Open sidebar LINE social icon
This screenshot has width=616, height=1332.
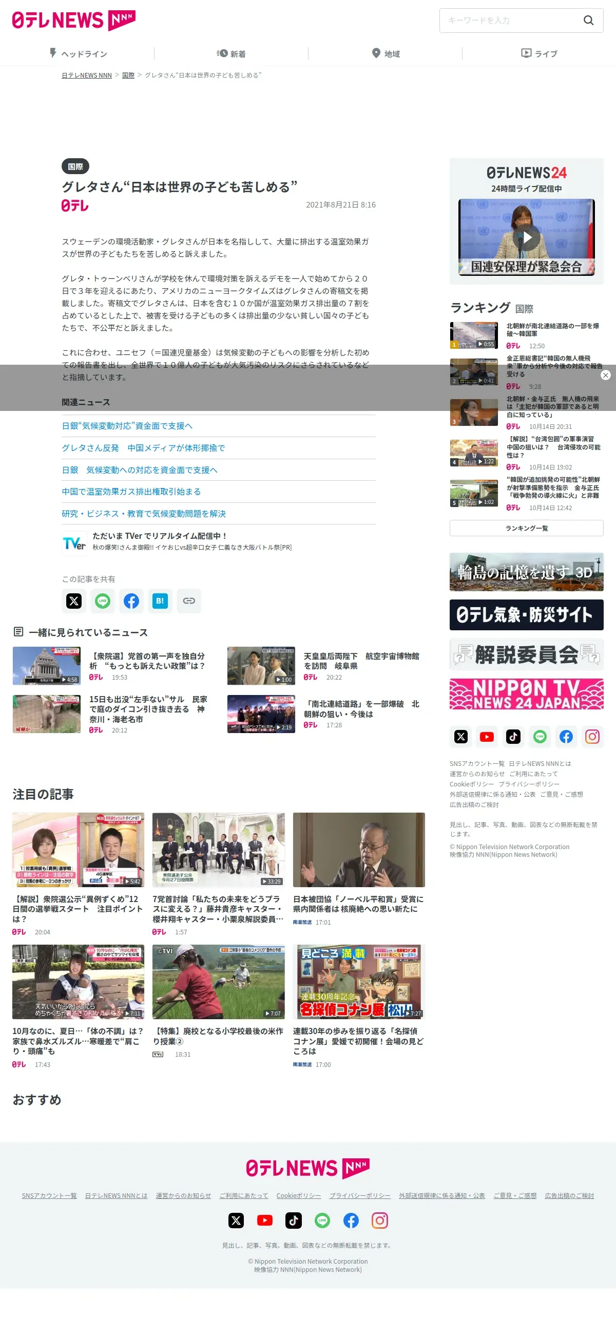click(x=540, y=736)
